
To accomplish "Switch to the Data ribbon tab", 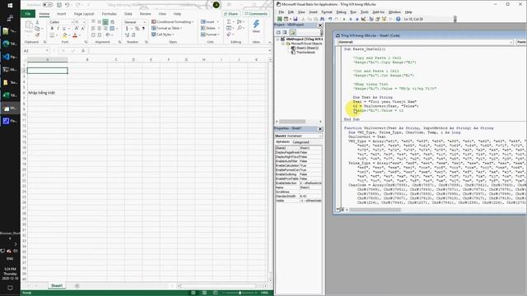I will click(x=128, y=14).
